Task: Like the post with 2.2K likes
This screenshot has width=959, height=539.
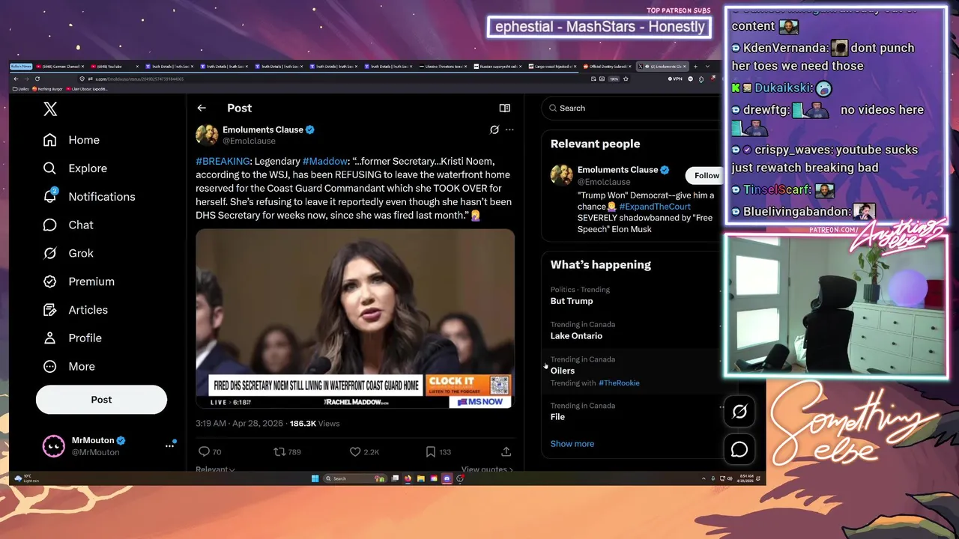Action: click(365, 452)
